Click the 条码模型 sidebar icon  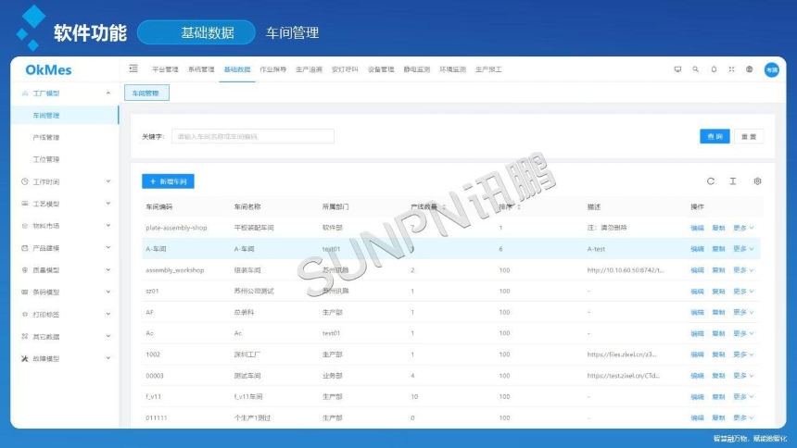tap(24, 292)
